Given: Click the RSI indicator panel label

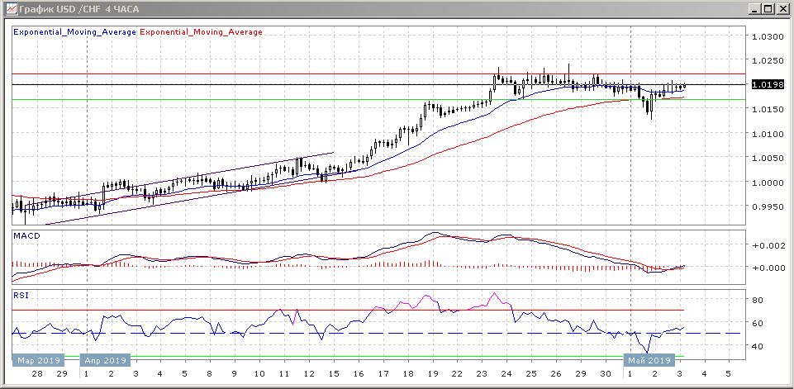Looking at the screenshot, I should 21,294.
